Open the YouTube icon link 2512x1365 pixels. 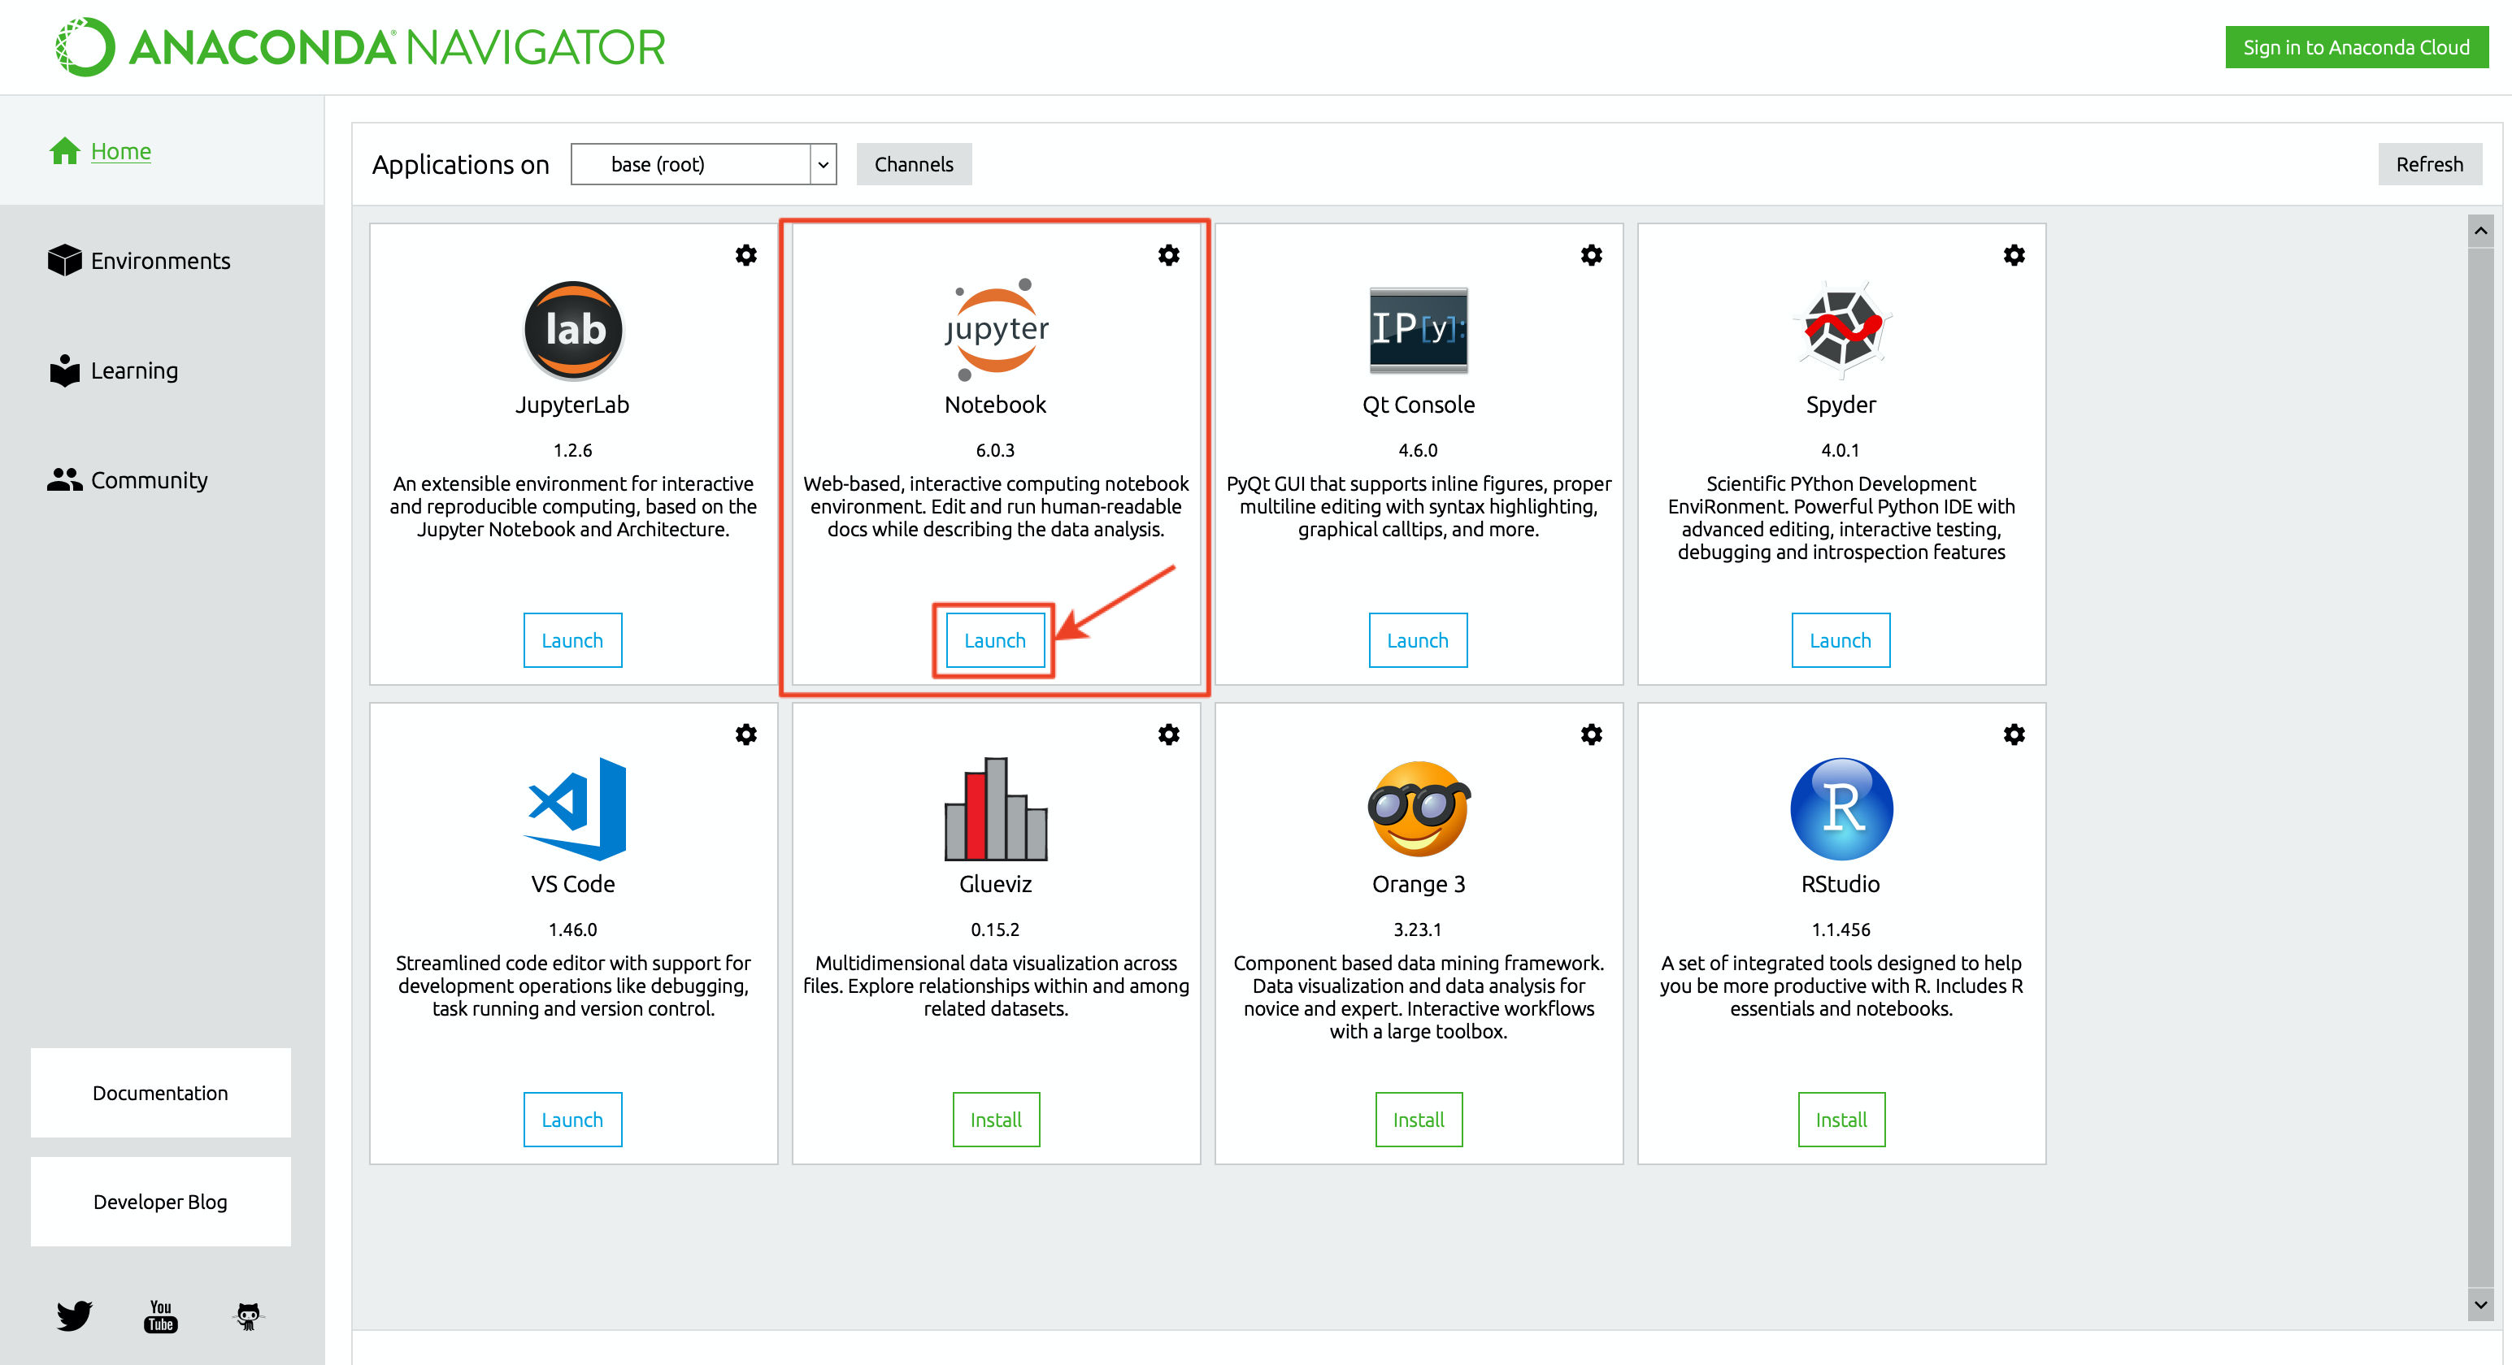click(161, 1315)
